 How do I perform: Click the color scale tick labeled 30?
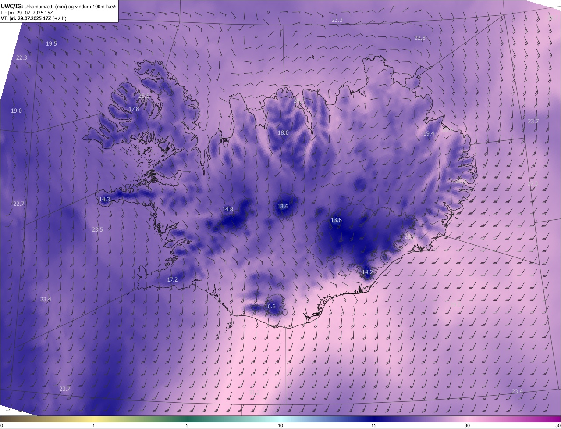tap(467, 425)
